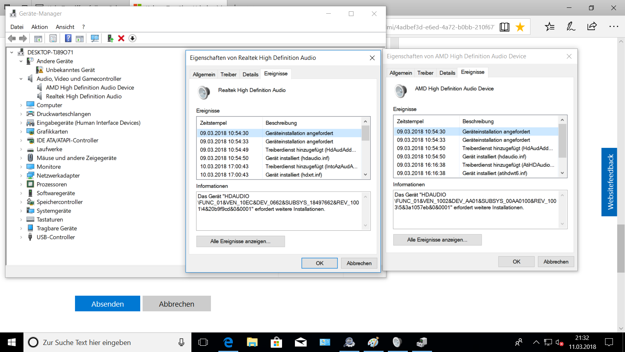The width and height of the screenshot is (625, 352).
Task: Open Task View from the taskbar
Action: click(203, 343)
